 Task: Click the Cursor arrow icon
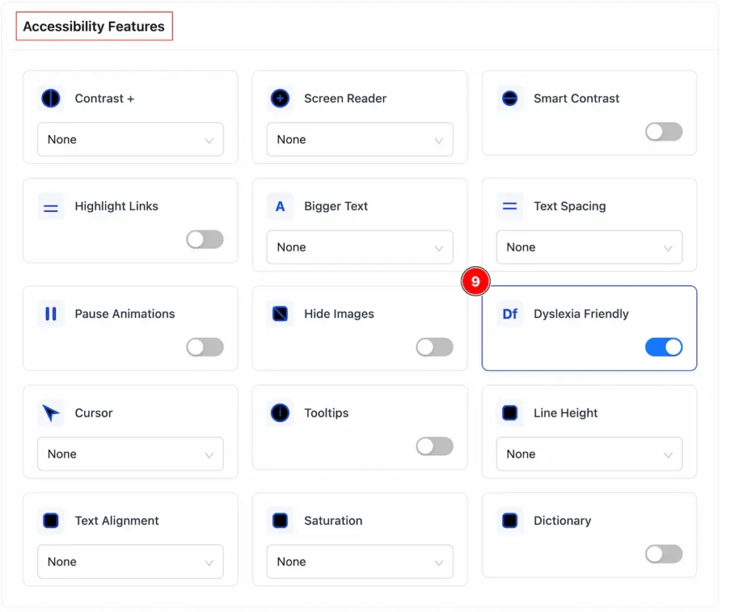click(51, 413)
